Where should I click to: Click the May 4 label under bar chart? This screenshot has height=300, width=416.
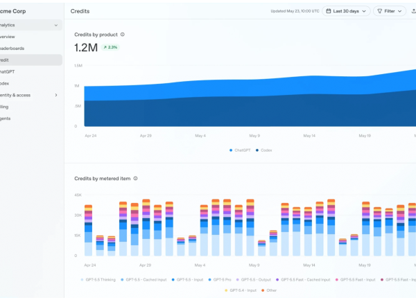point(200,265)
